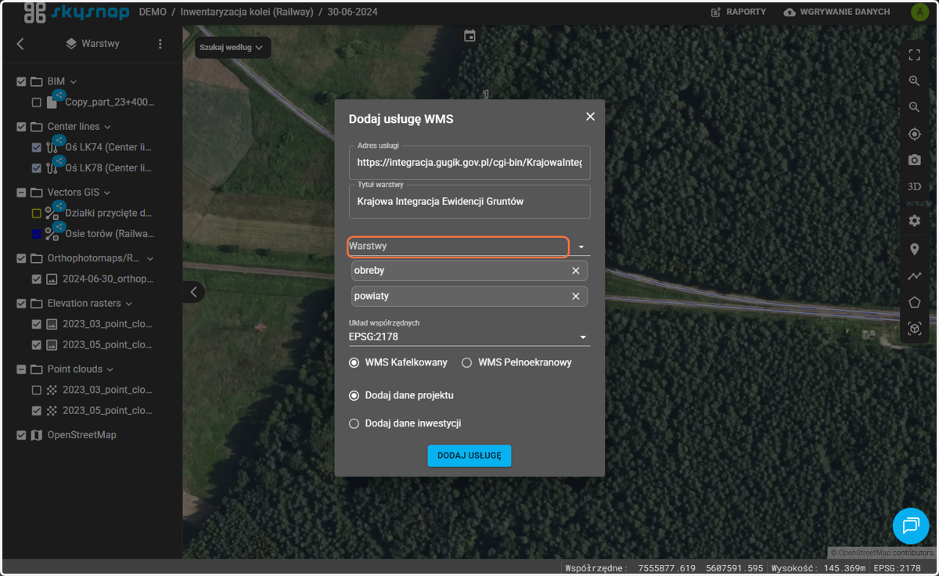Select WMS Pełnoekranowy radio option
Screen dimensions: 939x576
[x=467, y=362]
